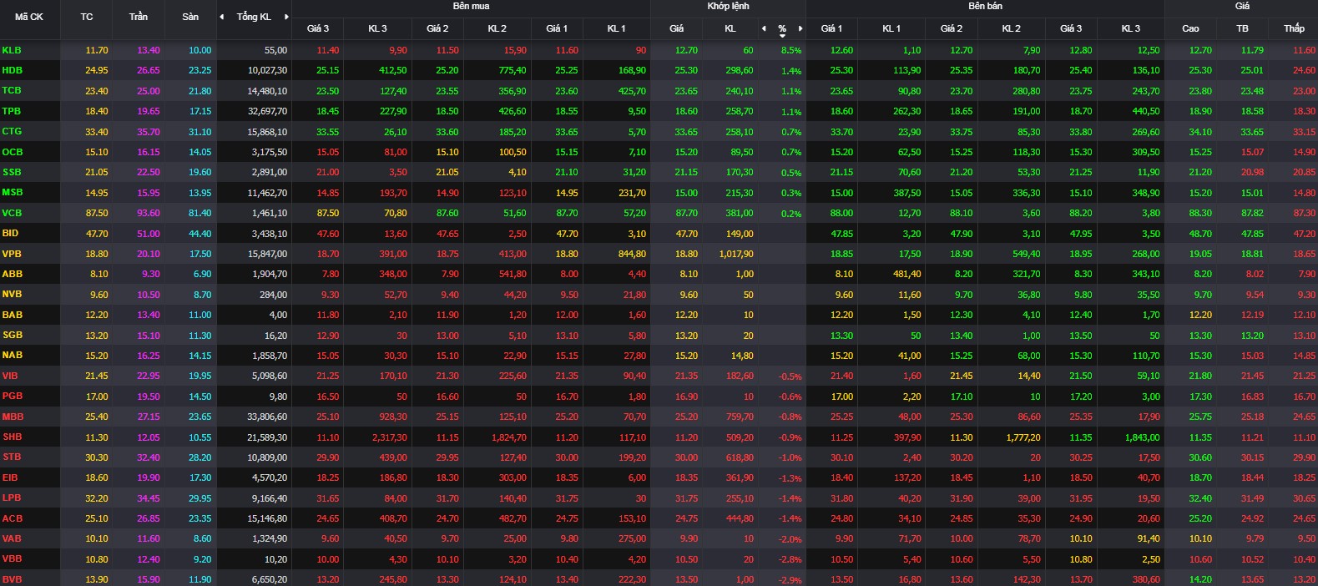Click KLB reference price 11.70
Viewport: 1318px width, 586px height.
coord(97,50)
